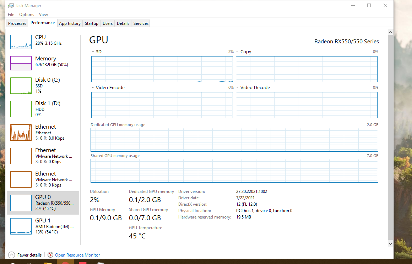
Task: Click the scrollbar down arrow
Action: coord(390,243)
